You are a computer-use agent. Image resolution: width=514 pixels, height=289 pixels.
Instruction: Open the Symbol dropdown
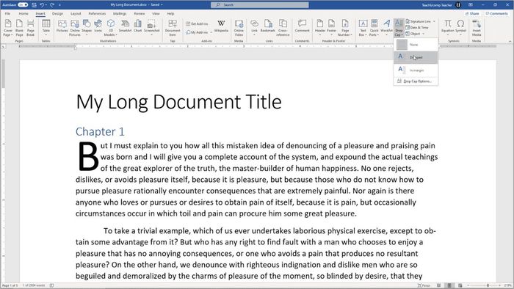[460, 27]
